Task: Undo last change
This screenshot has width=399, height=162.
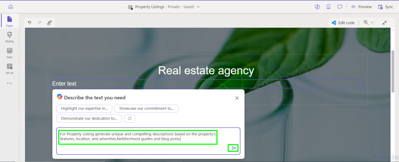Action: pyautogui.click(x=30, y=23)
